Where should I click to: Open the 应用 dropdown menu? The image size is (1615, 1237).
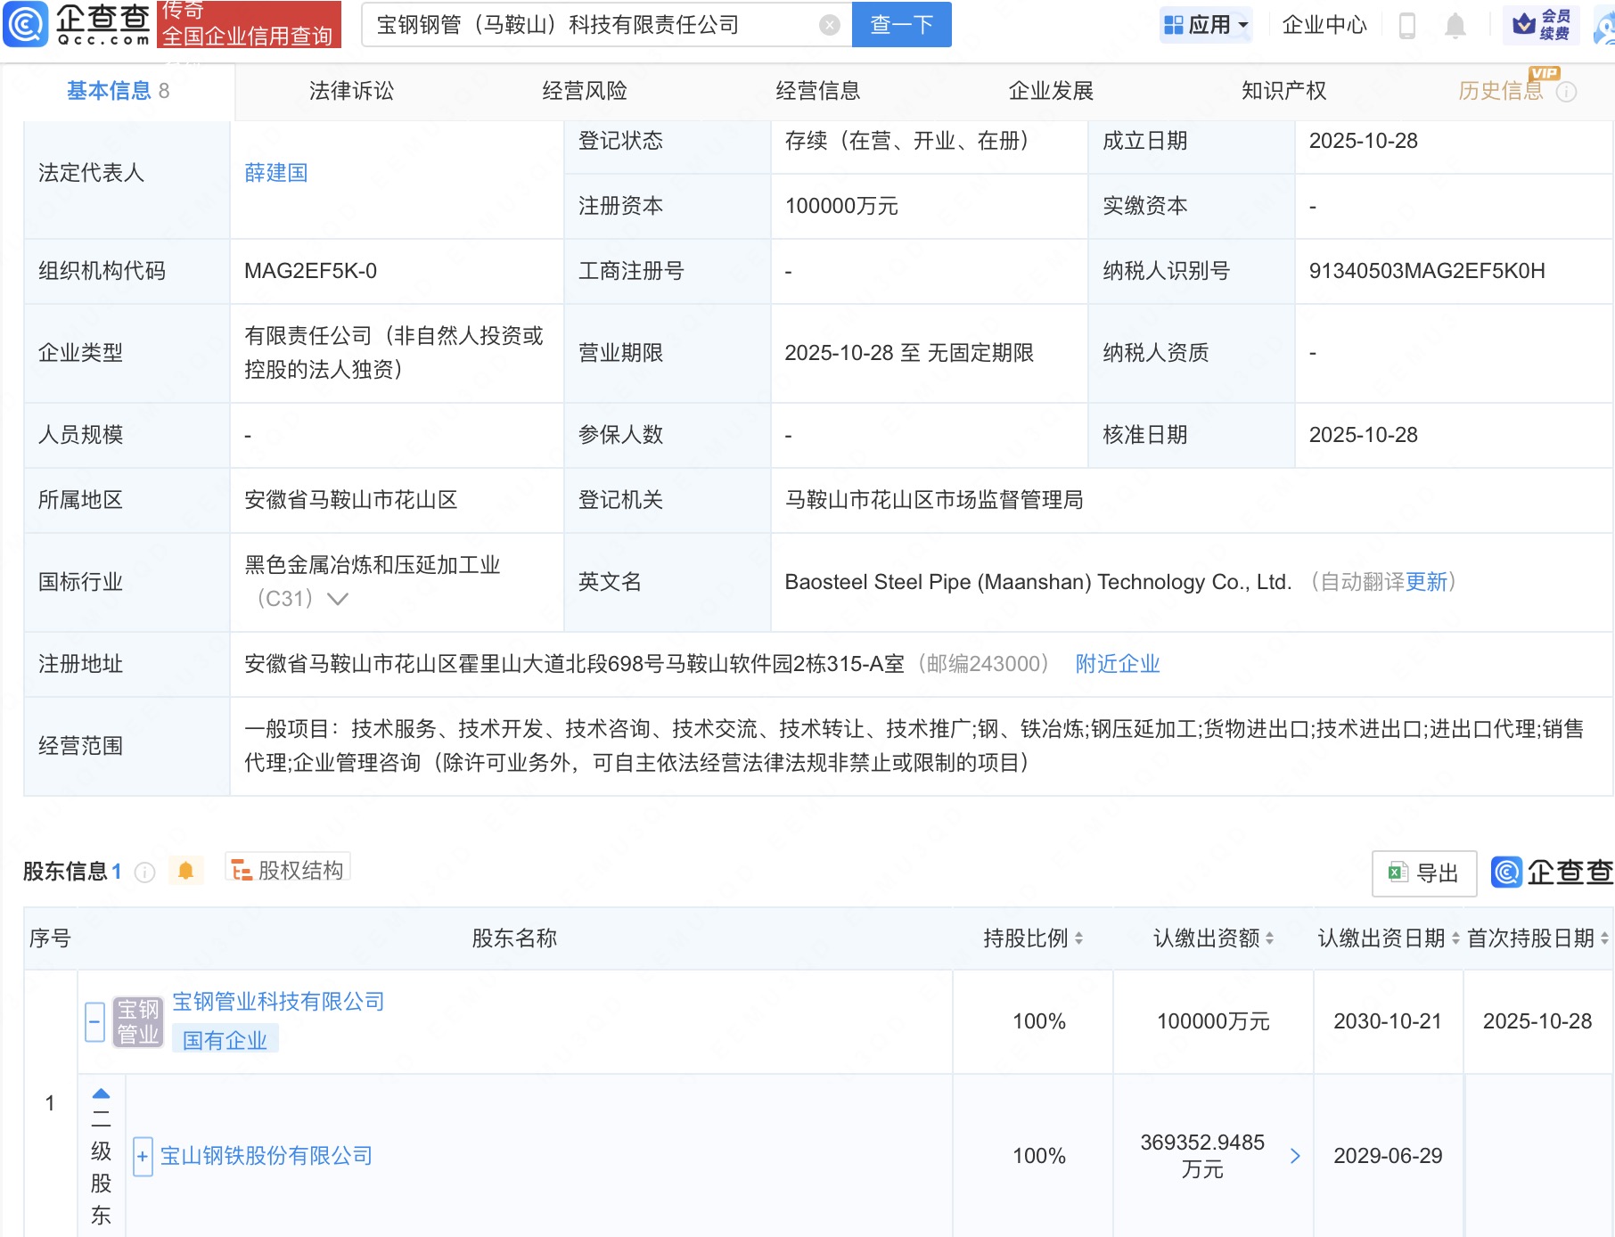(1207, 25)
